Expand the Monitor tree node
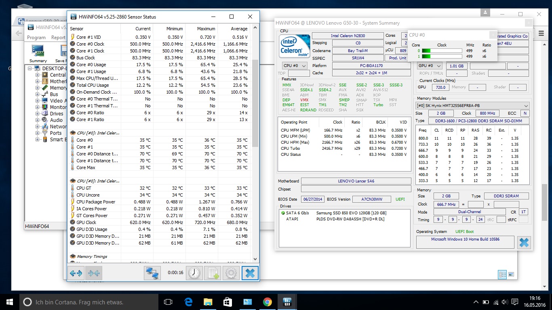552x310 pixels. 38,107
